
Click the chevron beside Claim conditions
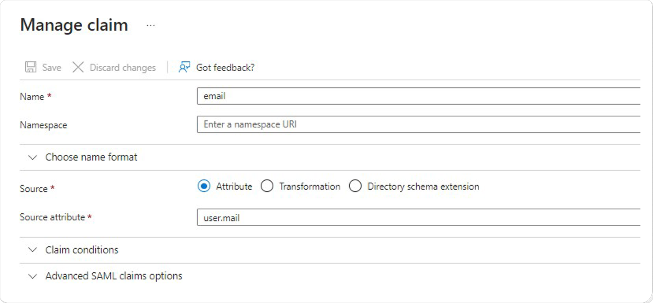tap(33, 250)
